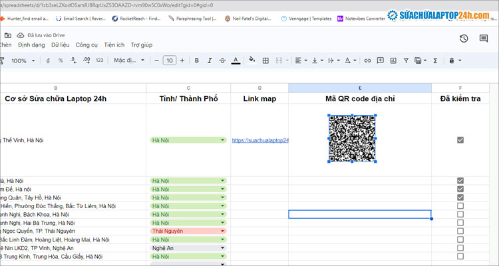
Task: Check box in Bách Khoa row
Action: tap(460, 214)
